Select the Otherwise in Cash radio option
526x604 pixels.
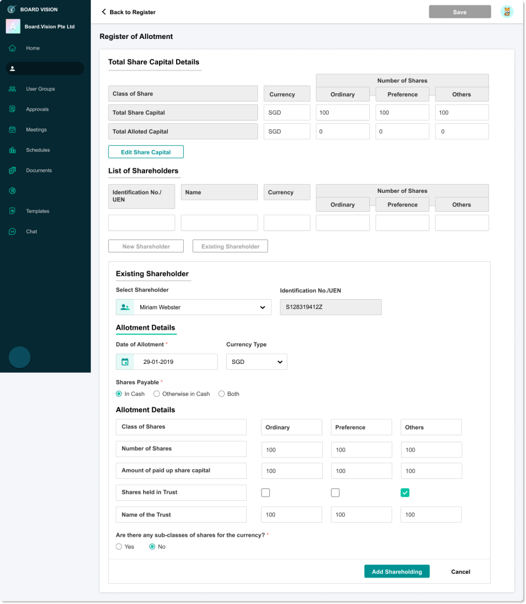coord(157,394)
